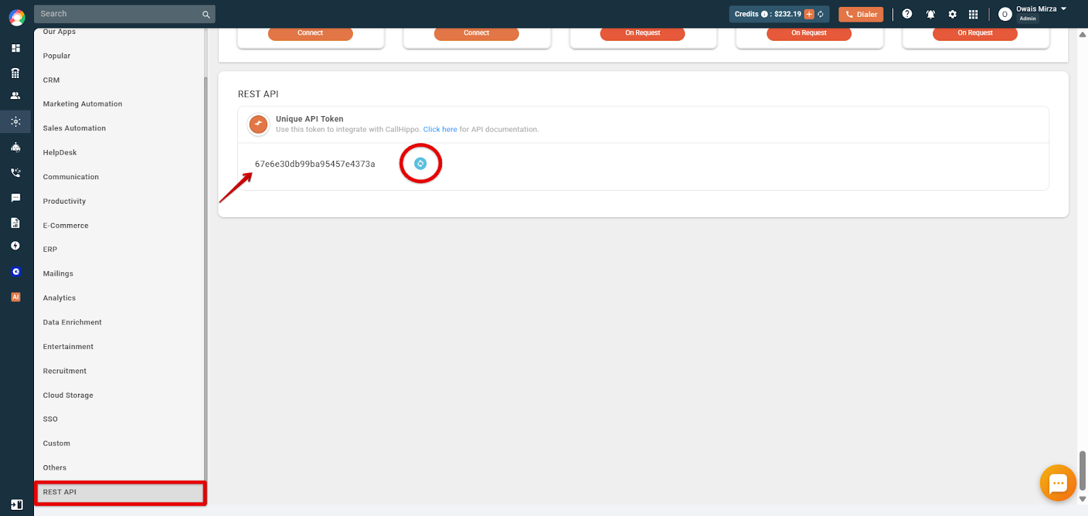1088x516 pixels.
Task: Add credits with the orange plus button
Action: click(x=809, y=14)
